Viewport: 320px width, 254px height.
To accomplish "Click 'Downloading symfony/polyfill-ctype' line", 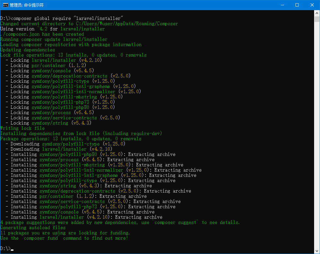I will 65,144.
